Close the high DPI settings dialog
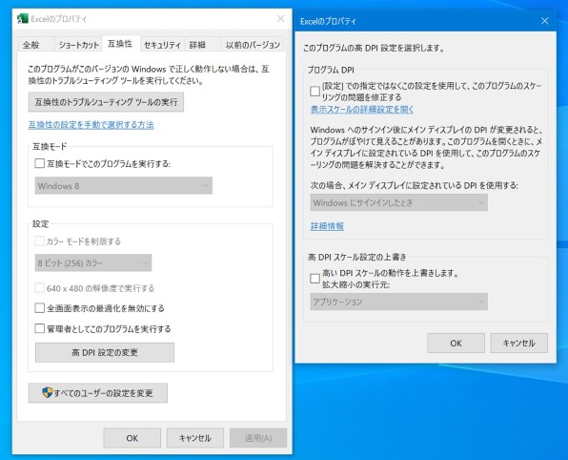Image resolution: width=568 pixels, height=460 pixels. coord(544,21)
